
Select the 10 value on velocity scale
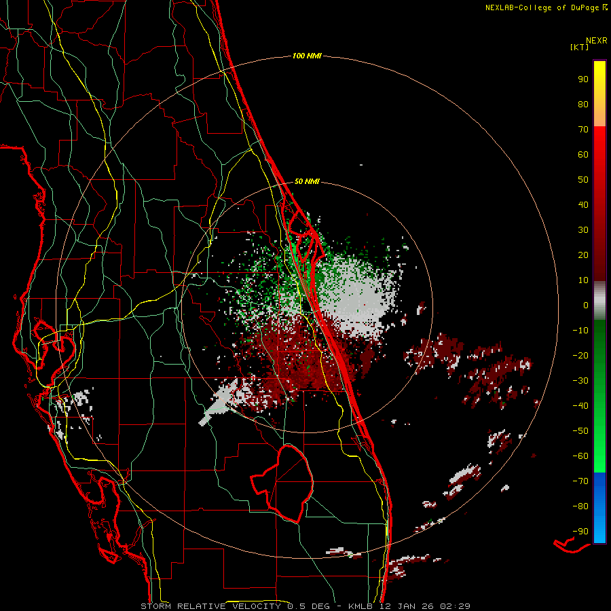click(x=583, y=280)
